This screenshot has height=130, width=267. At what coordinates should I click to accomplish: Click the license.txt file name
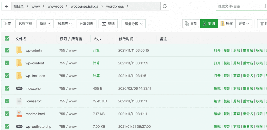34,101
